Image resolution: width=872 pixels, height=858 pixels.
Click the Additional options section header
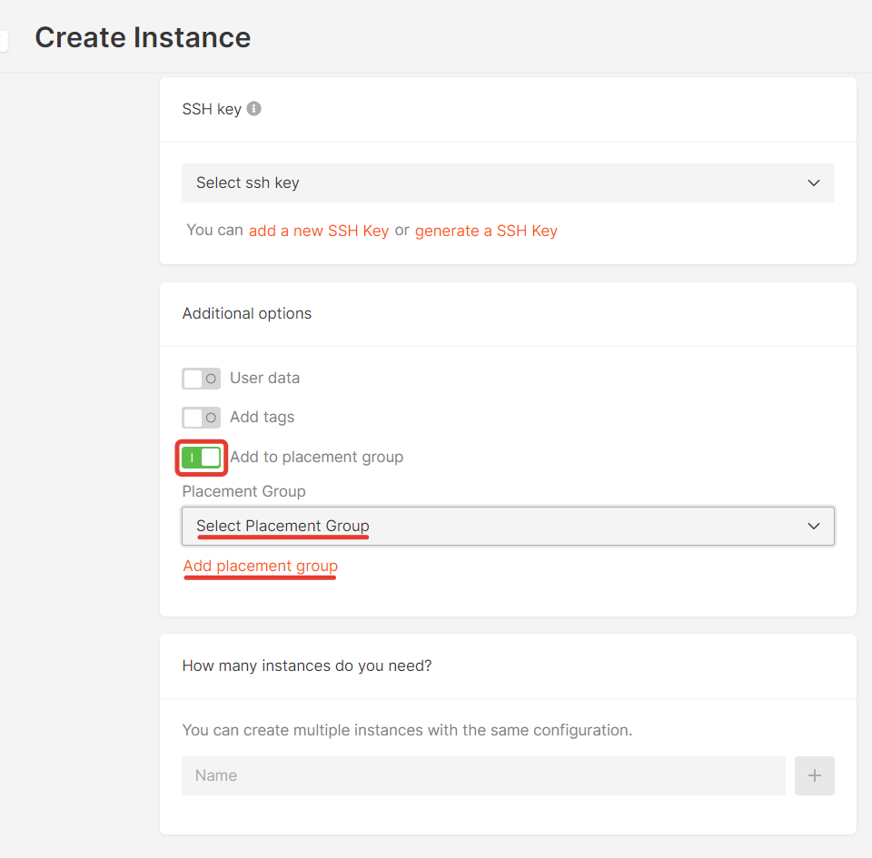(247, 313)
